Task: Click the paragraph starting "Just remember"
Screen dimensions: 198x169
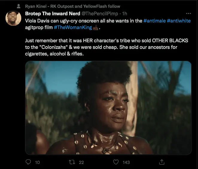Action: (x=104, y=47)
